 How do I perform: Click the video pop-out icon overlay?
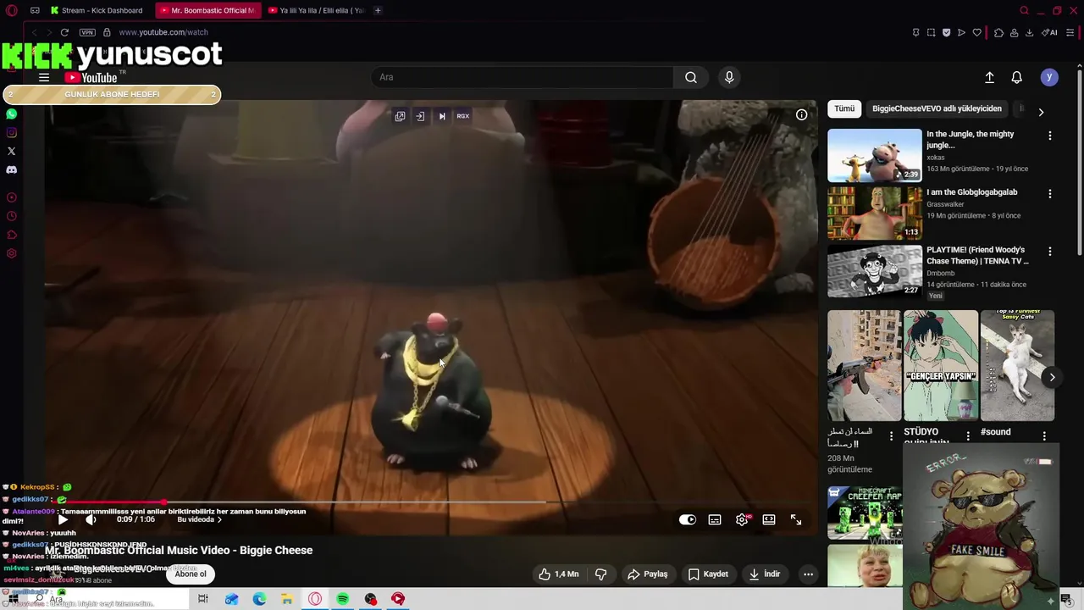click(400, 116)
